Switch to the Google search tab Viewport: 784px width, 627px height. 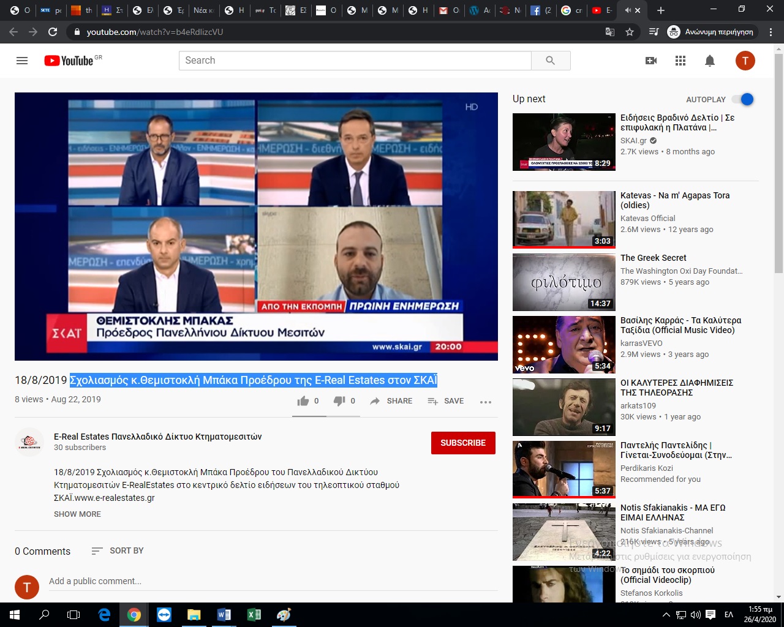[571, 10]
